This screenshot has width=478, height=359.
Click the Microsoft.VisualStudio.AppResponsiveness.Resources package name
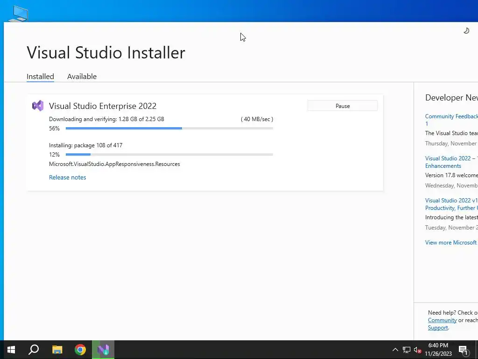[114, 164]
